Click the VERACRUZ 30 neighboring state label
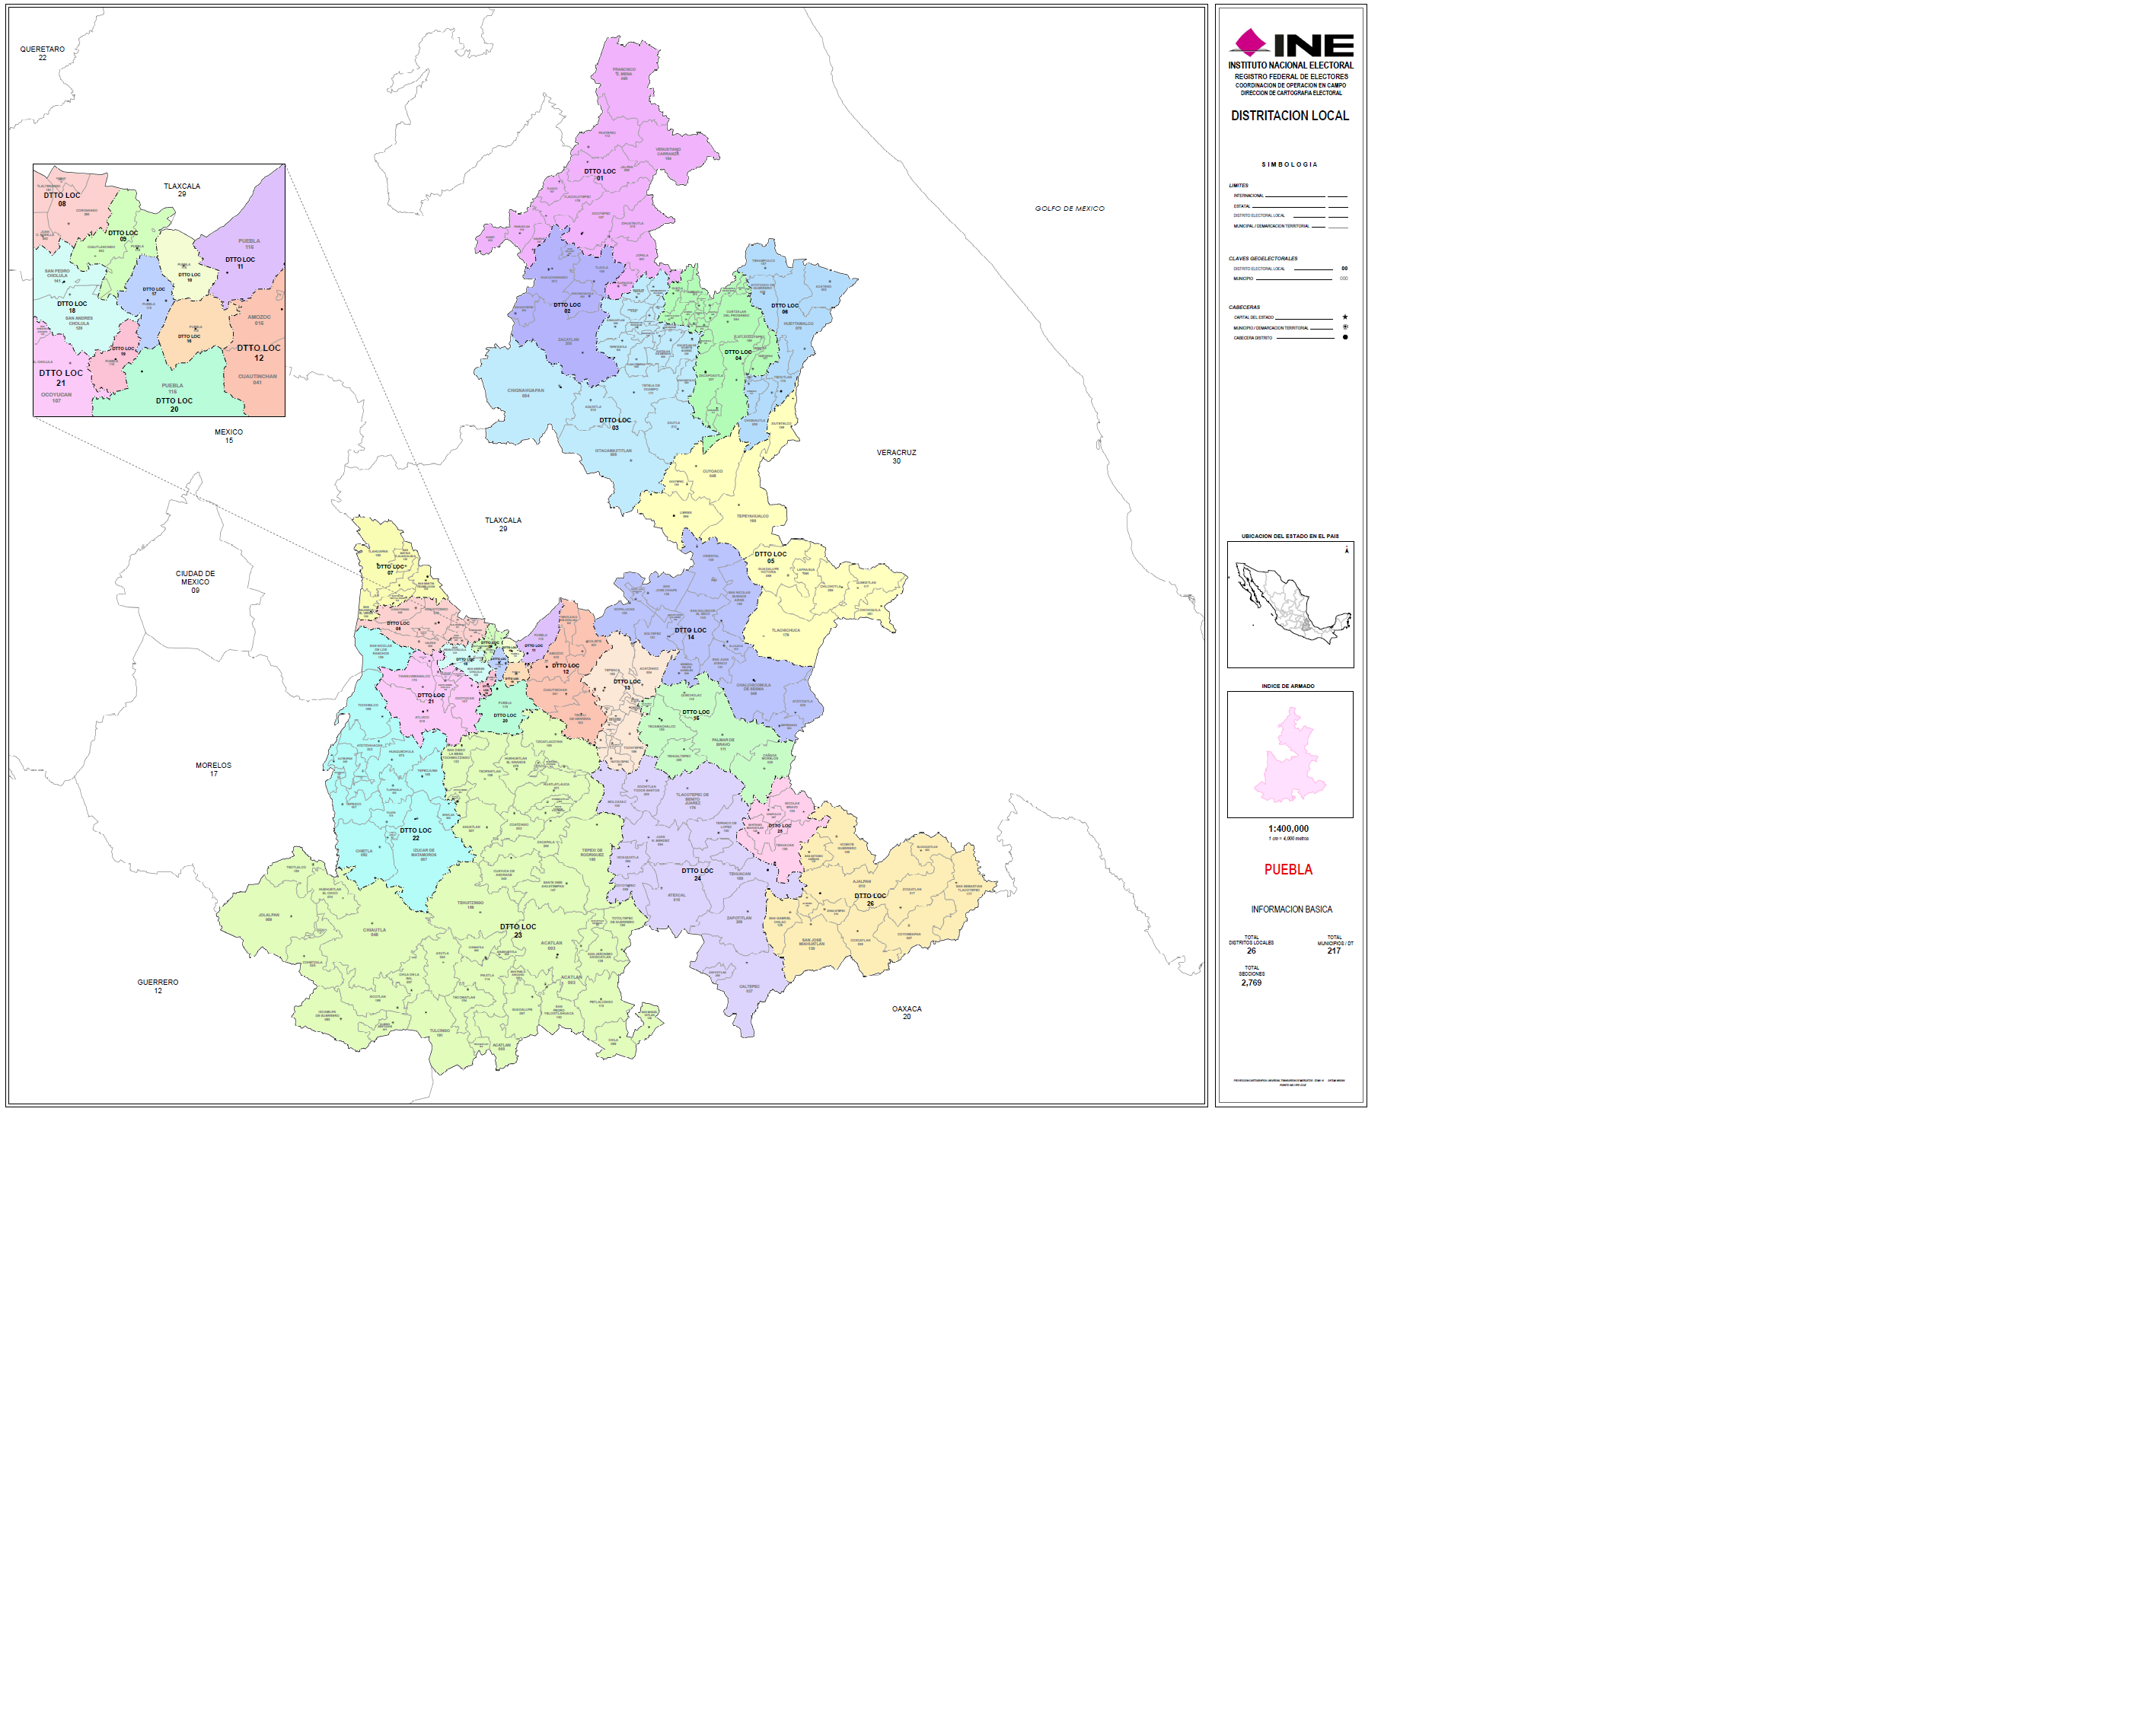The height and width of the screenshot is (1736, 2140). (895, 456)
